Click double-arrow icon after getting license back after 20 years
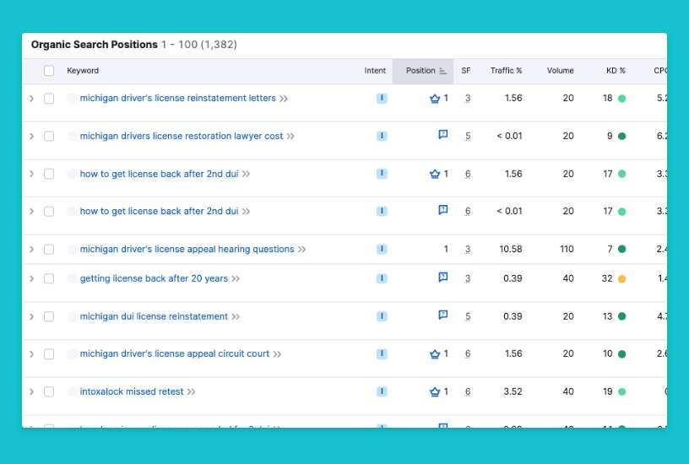 pos(236,278)
